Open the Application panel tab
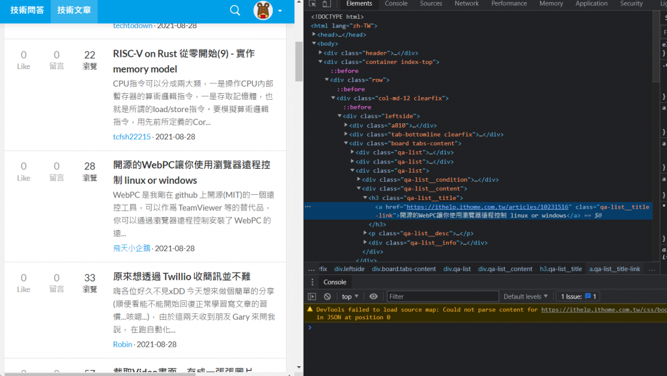This screenshot has height=376, width=667. [591, 3]
